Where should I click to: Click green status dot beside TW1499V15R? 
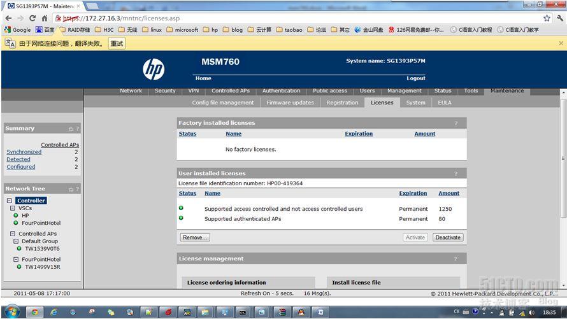pyautogui.click(x=19, y=267)
